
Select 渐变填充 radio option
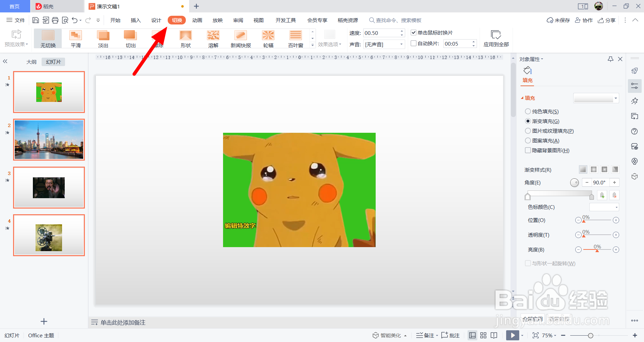pyautogui.click(x=528, y=121)
